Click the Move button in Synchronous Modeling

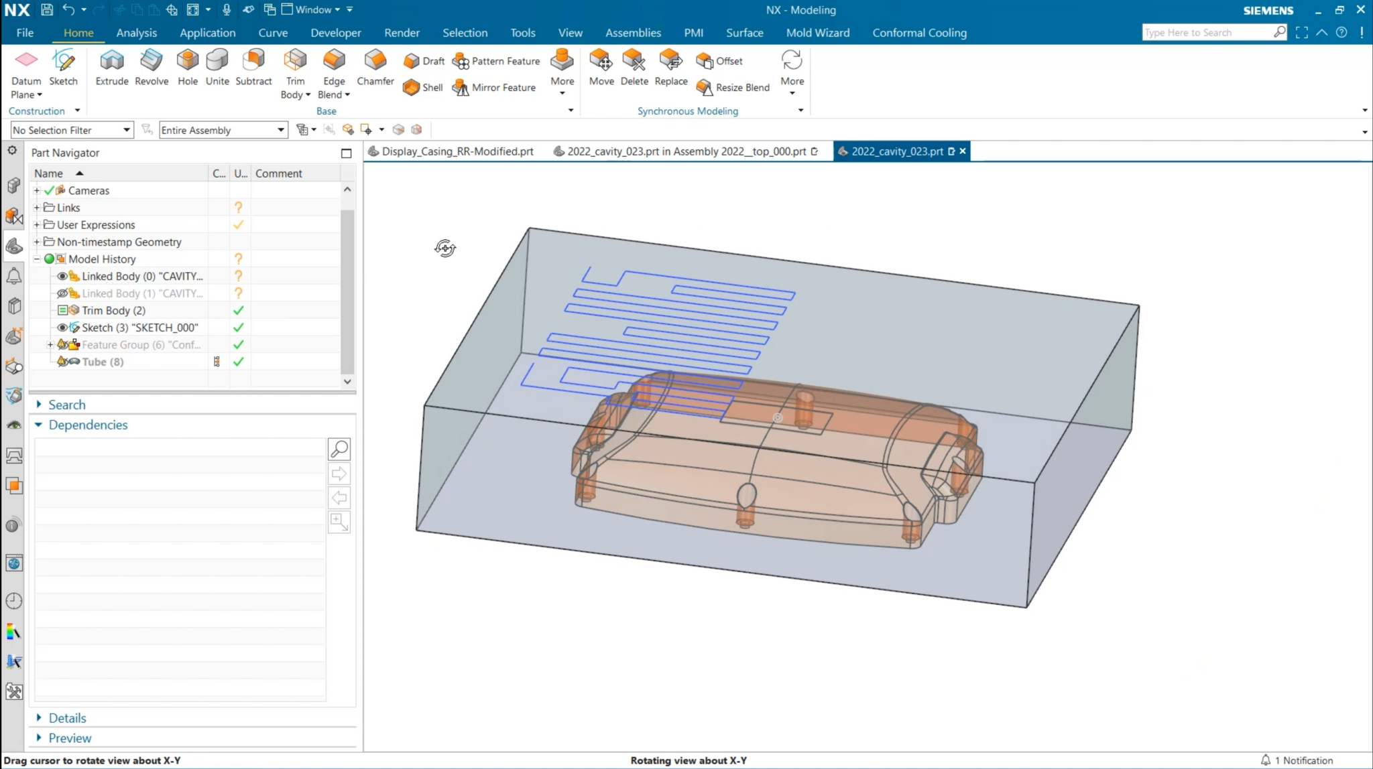[x=601, y=65]
